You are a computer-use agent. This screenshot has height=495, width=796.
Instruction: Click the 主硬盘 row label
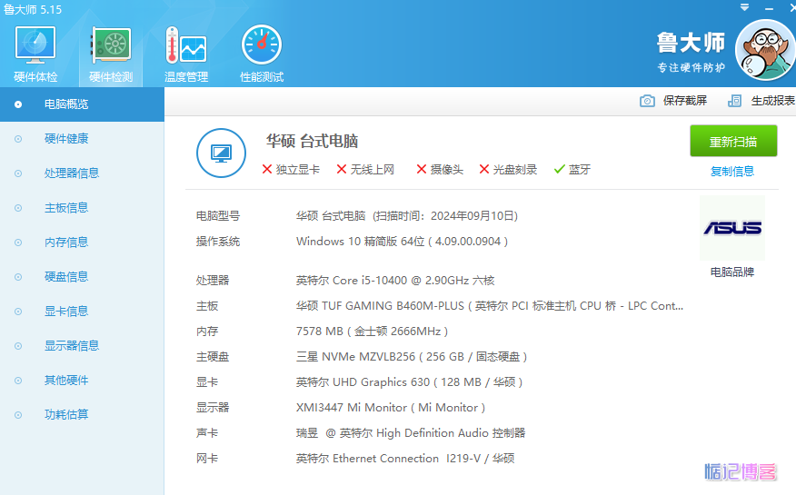click(213, 357)
